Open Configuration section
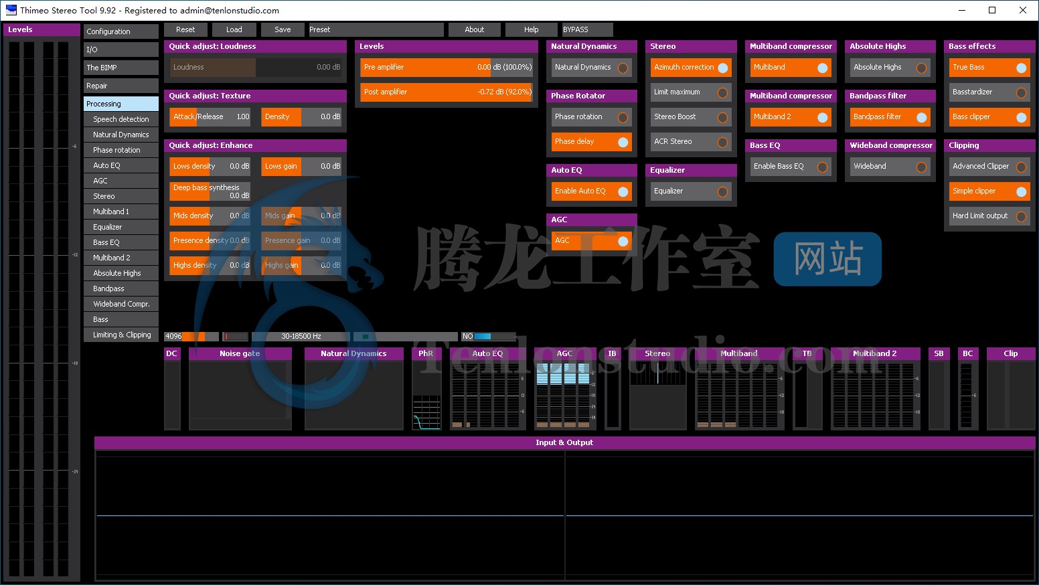Viewport: 1039px width, 585px height. (121, 31)
